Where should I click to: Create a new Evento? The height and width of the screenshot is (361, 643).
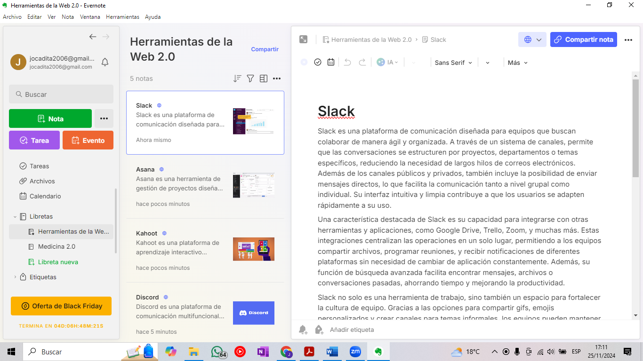[x=88, y=140]
